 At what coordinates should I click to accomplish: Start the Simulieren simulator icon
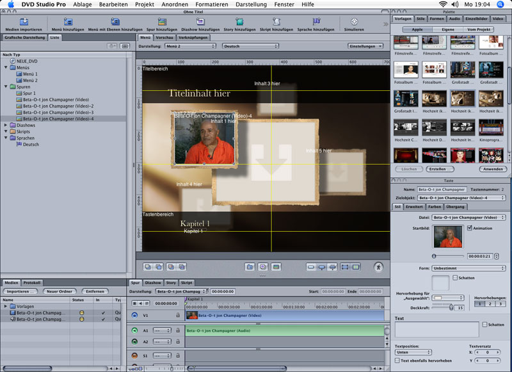click(354, 22)
